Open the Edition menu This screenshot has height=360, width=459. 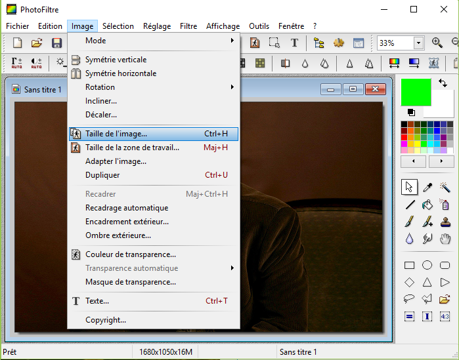(x=50, y=26)
